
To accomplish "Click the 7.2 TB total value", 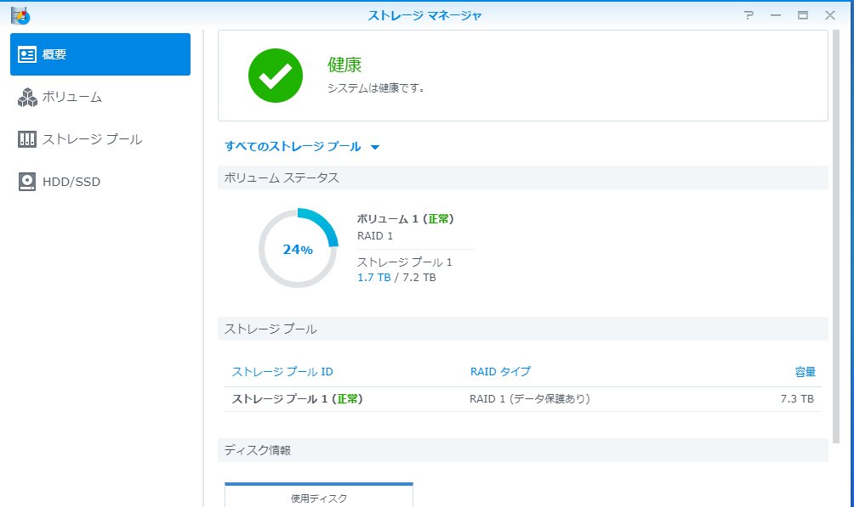I will (418, 278).
